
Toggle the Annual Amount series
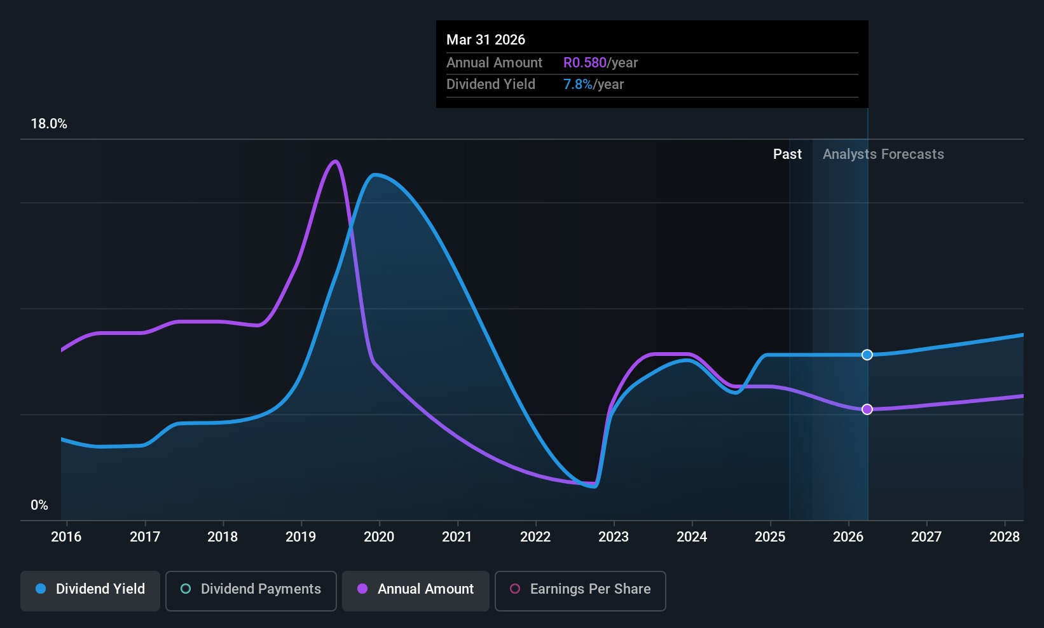[416, 591]
